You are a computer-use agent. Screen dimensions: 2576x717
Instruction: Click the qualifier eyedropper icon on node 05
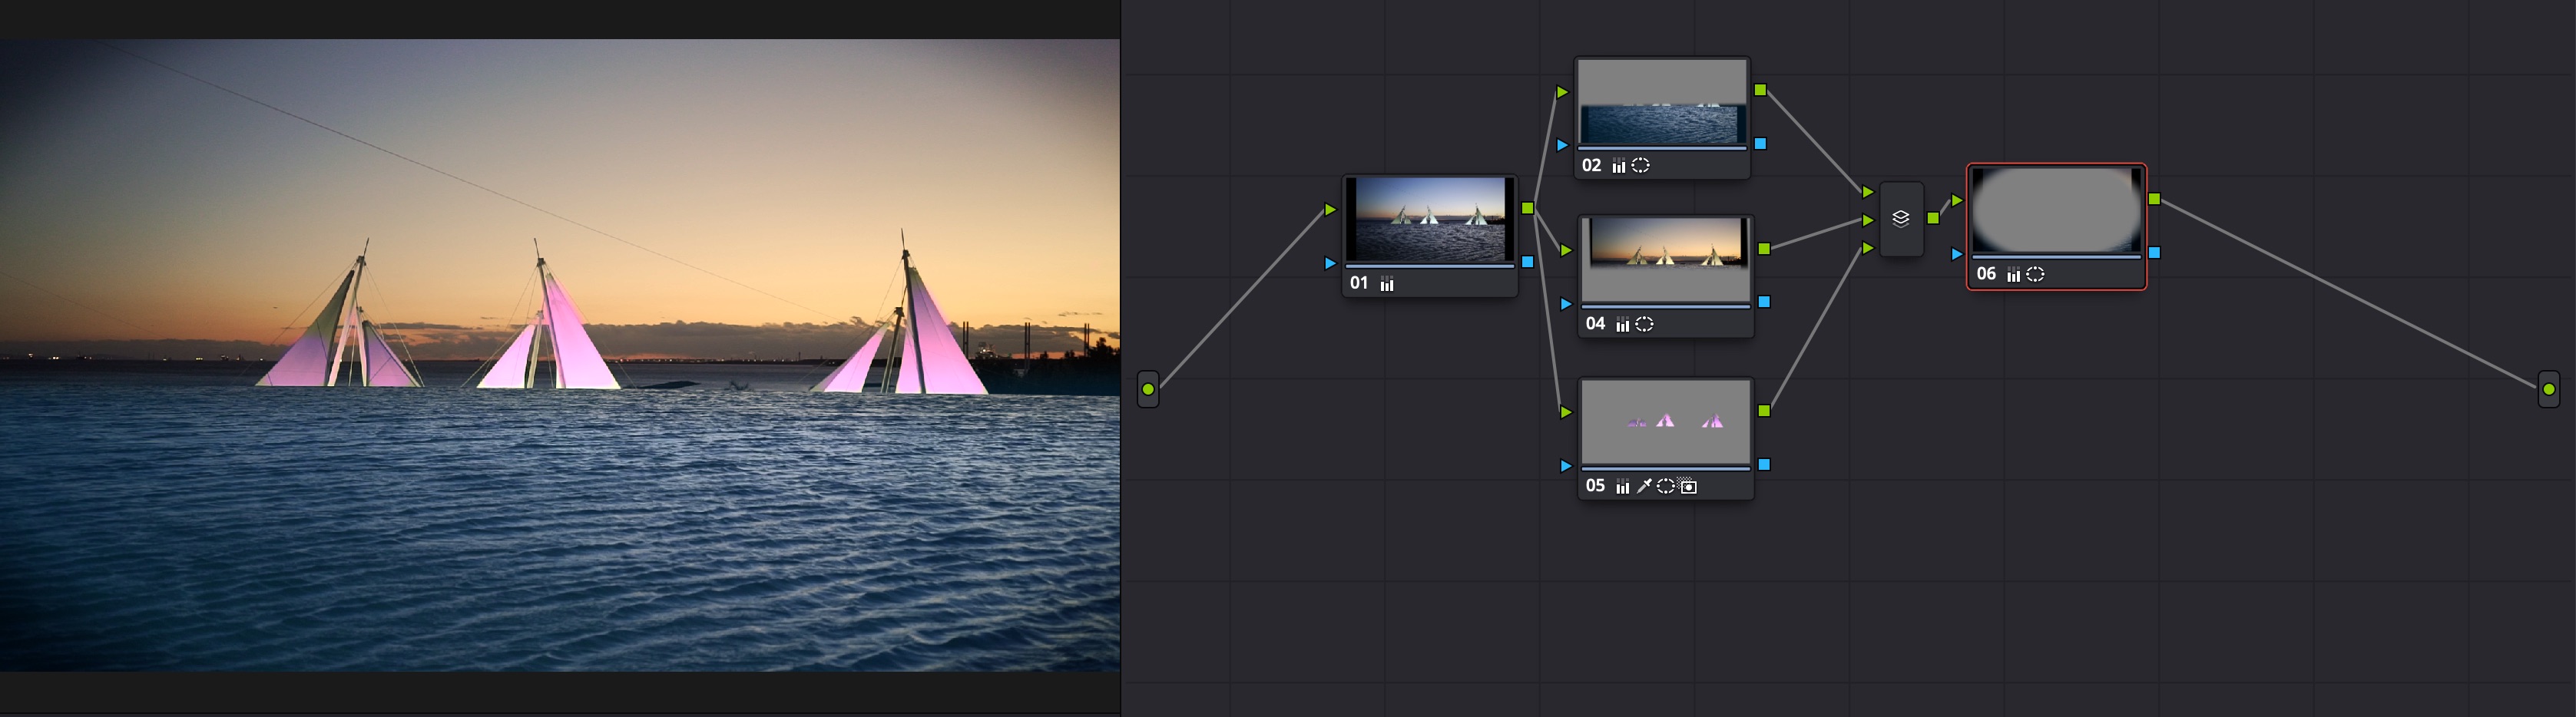[1643, 487]
